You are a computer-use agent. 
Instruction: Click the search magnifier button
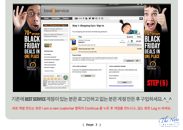(141, 19)
